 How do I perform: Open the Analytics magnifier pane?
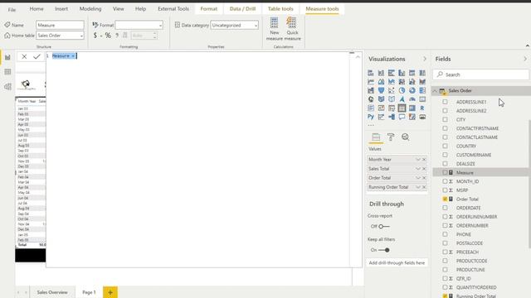click(x=406, y=137)
